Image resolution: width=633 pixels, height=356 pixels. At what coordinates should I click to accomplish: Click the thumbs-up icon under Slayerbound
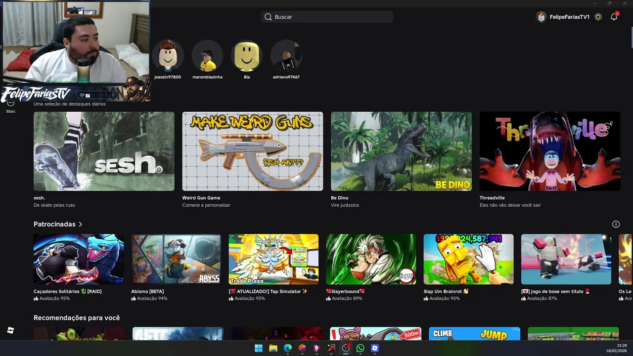tap(328, 299)
